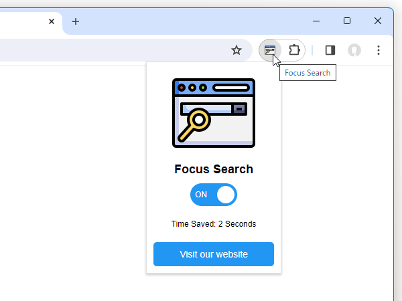Click the Time Saved: 2 Seconds text

pos(214,224)
